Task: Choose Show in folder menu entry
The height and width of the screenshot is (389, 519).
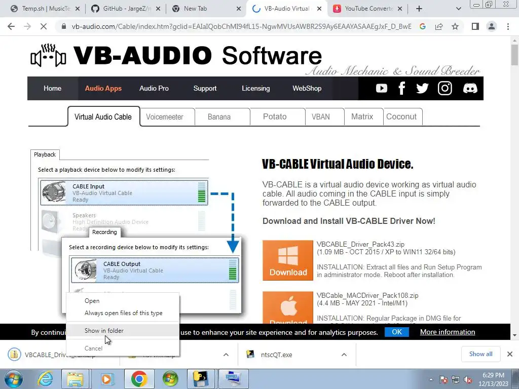Action: click(x=123, y=330)
